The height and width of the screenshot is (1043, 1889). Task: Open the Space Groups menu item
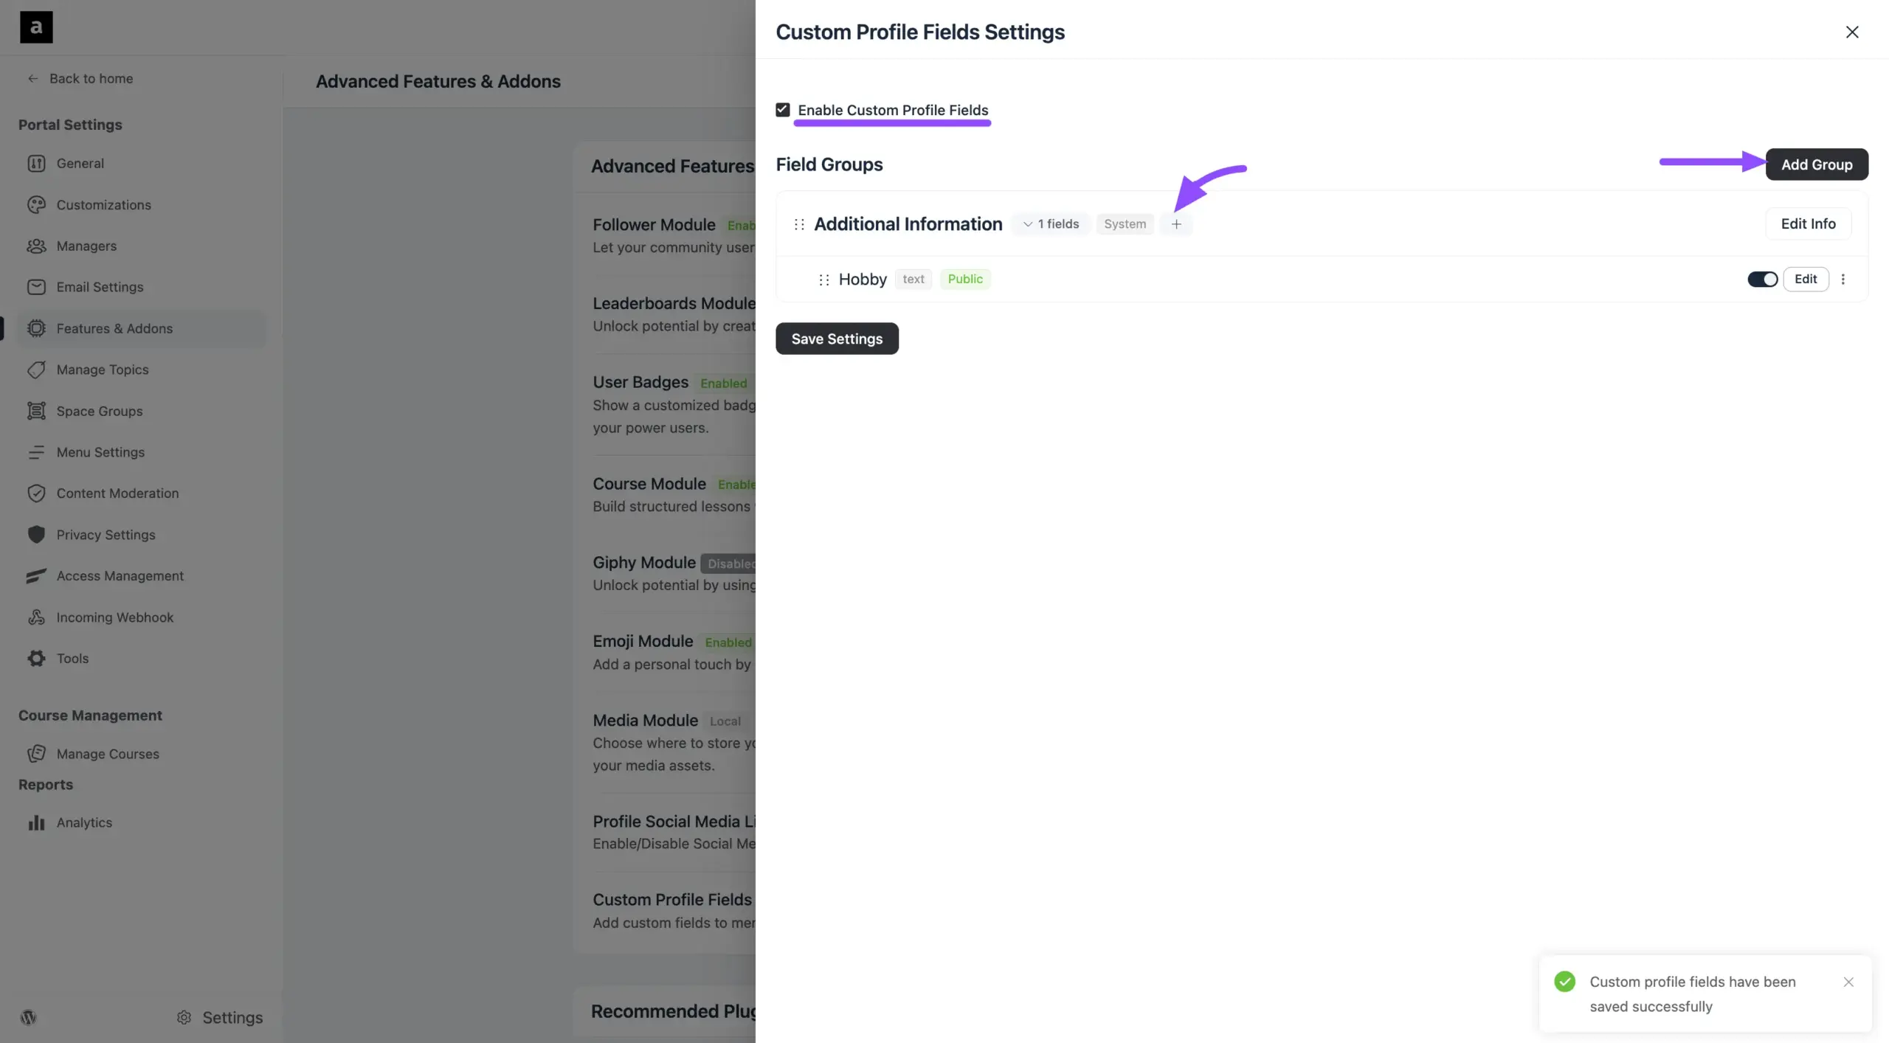coord(100,411)
